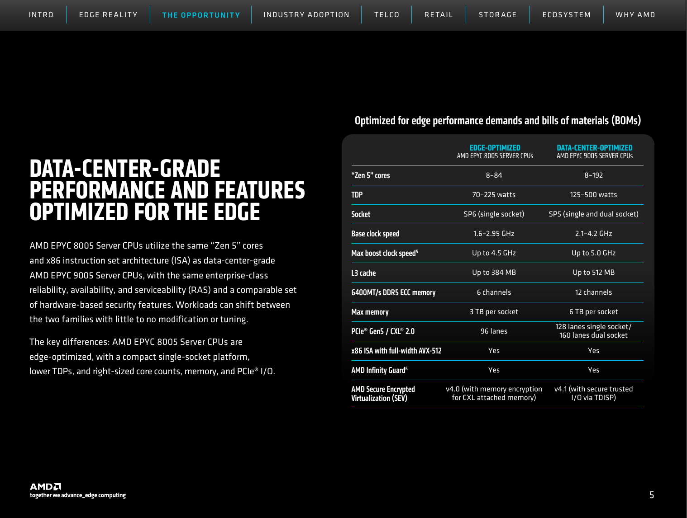The image size is (687, 518).
Task: Select the Up to 512 MB value
Action: coord(593,273)
